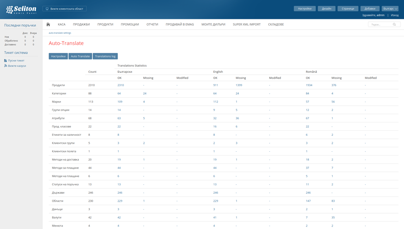This screenshot has width=404, height=229.
Task: Click the search magnifier icon
Action: click(395, 24)
